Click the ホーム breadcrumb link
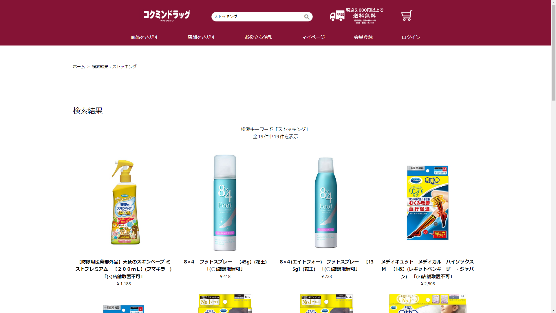This screenshot has height=313, width=556. pos(79,67)
